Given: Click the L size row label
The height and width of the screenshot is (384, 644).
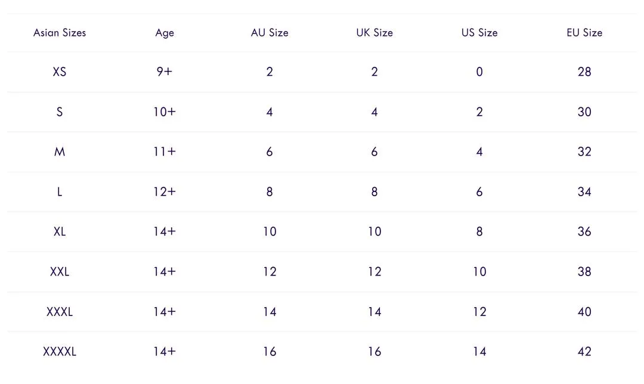Looking at the screenshot, I should click(x=60, y=191).
